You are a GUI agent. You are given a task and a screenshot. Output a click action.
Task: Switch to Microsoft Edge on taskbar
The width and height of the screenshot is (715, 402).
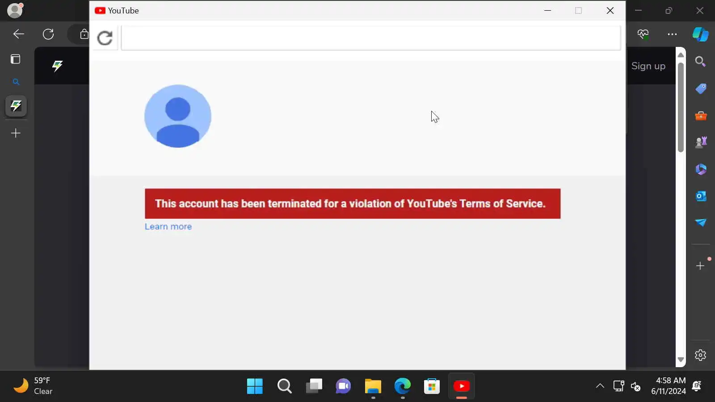click(402, 386)
